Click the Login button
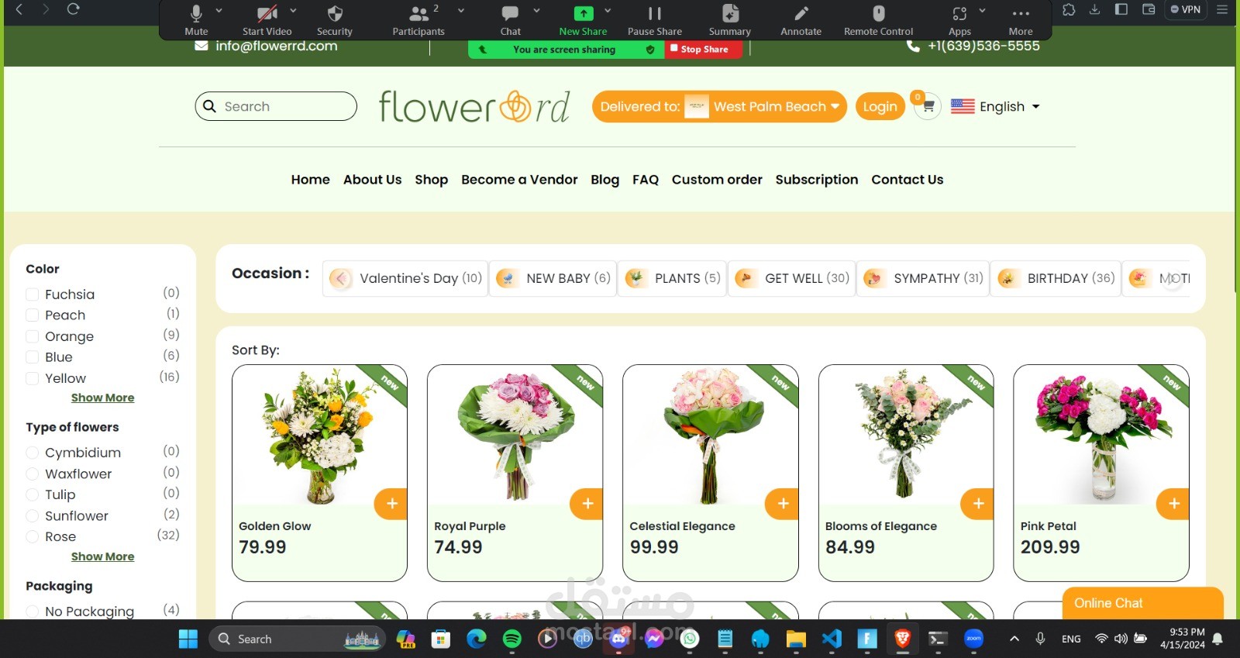1240x658 pixels. coord(880,106)
